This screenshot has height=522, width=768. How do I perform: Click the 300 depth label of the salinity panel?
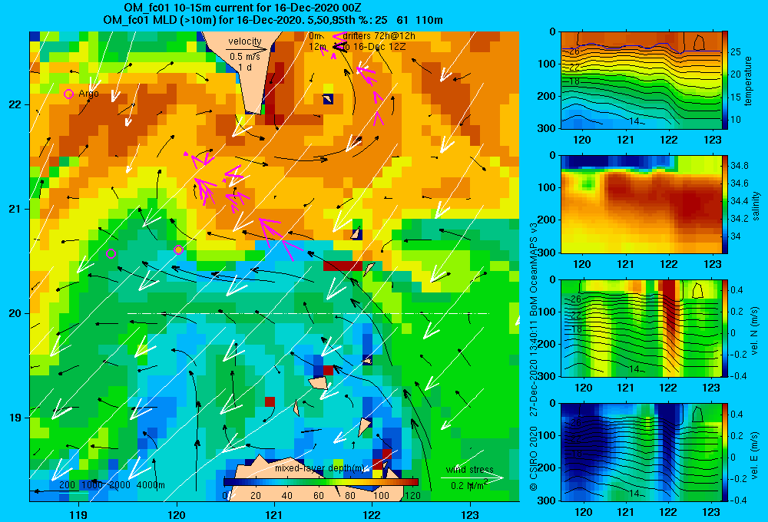click(x=548, y=253)
